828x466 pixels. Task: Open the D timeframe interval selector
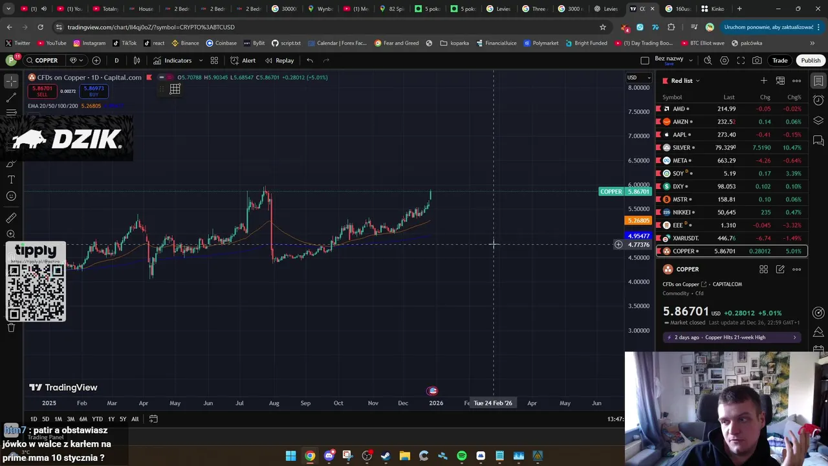[116, 60]
